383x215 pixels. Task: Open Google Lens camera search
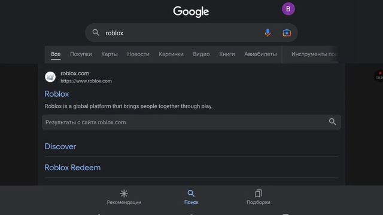pyautogui.click(x=287, y=33)
